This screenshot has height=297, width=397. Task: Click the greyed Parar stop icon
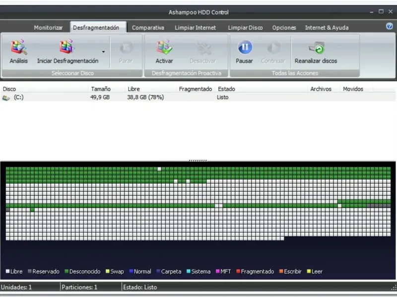[x=126, y=47]
